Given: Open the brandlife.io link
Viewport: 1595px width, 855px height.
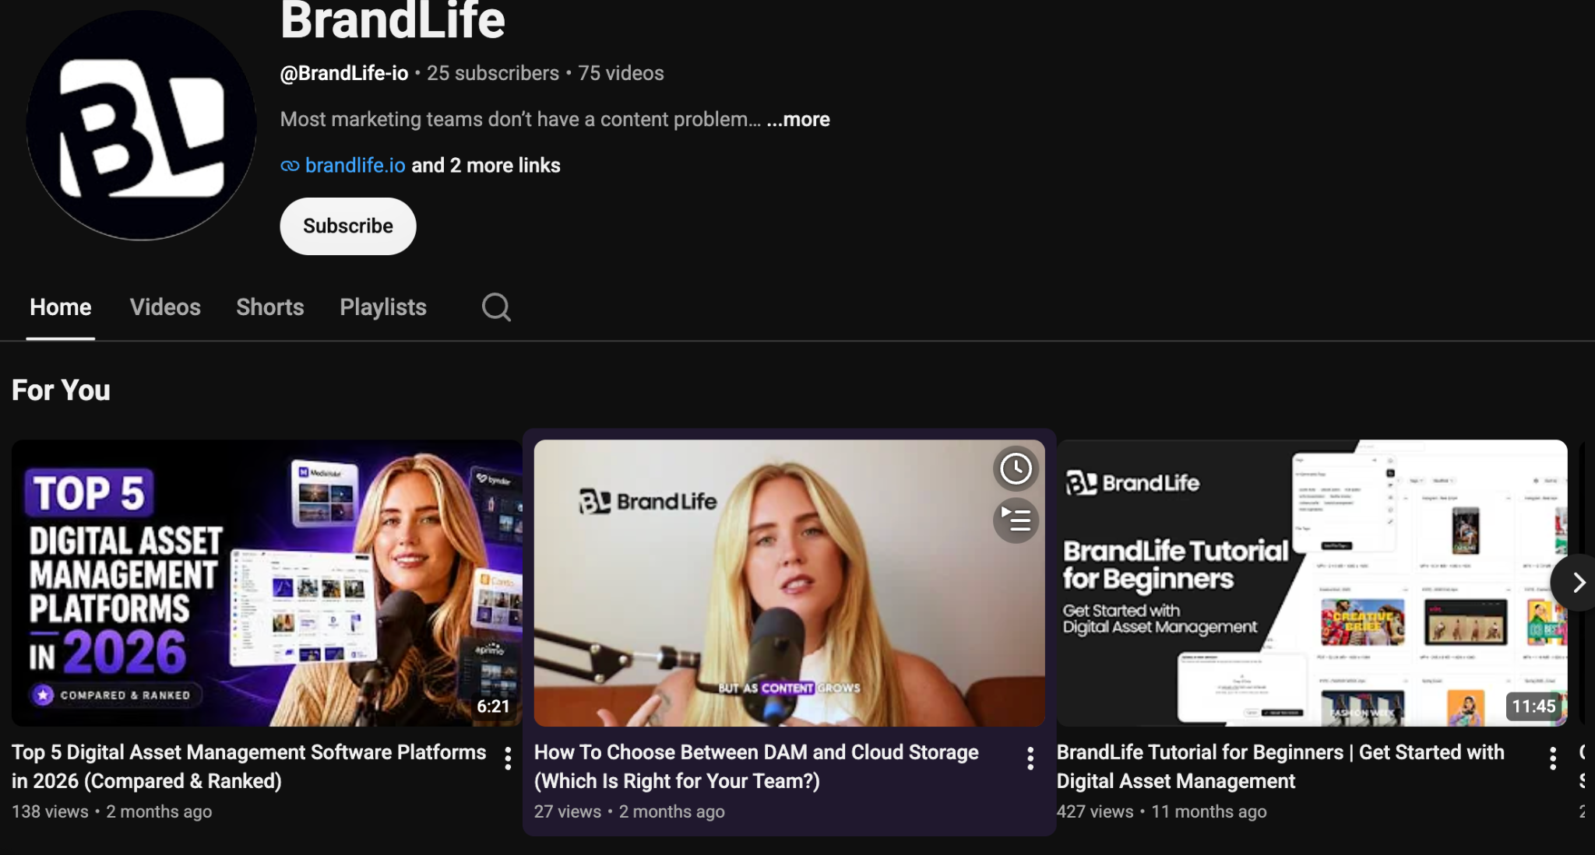Looking at the screenshot, I should [x=355, y=166].
